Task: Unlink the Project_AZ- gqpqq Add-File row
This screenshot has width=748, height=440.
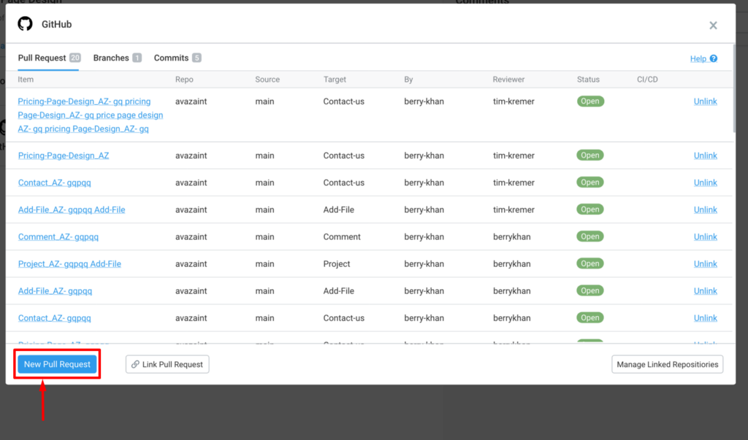Action: pyautogui.click(x=705, y=264)
